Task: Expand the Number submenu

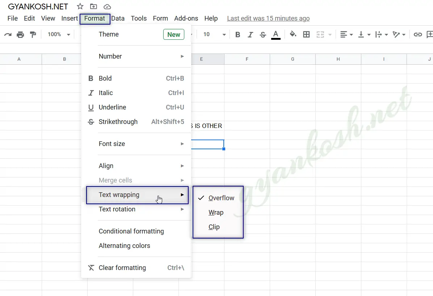Action: pos(136,56)
